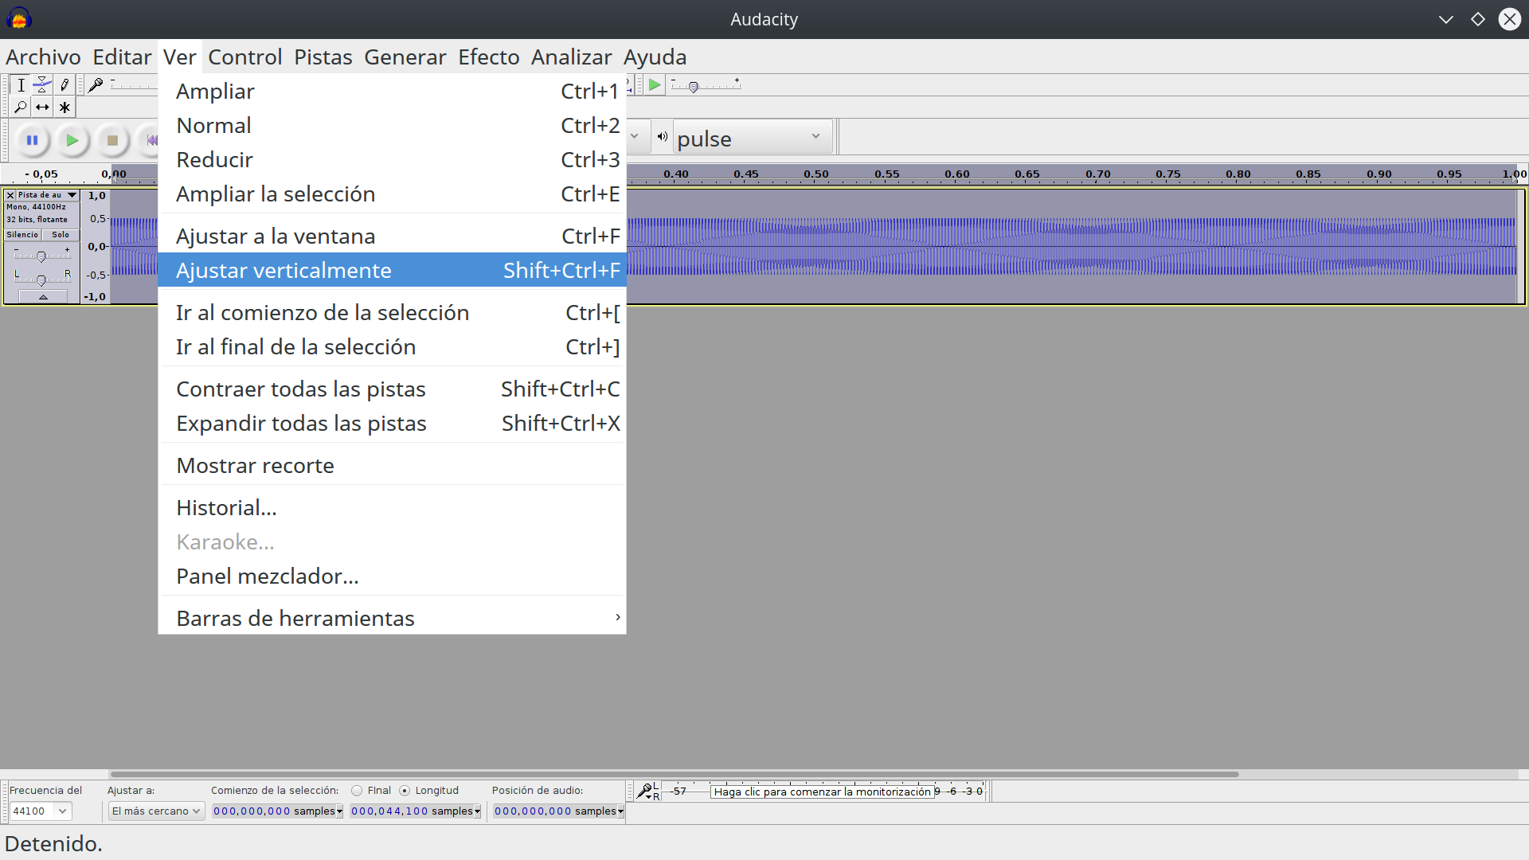The width and height of the screenshot is (1529, 860).
Task: Open selection length samples format dropdown
Action: pyautogui.click(x=478, y=811)
